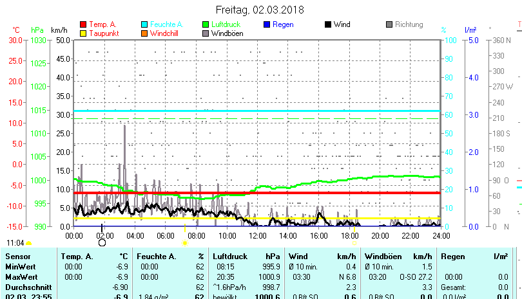Click the black Wind legend square
Image resolution: width=522 pixels, height=299 pixels.
pos(328,24)
